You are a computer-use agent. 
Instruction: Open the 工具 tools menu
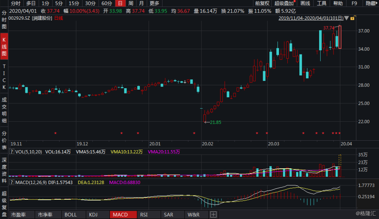coord(321,3)
